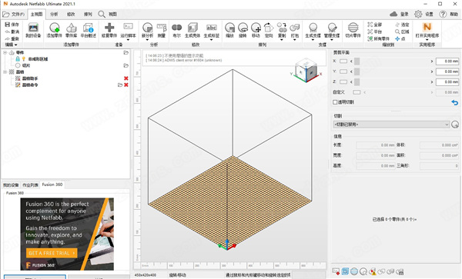Zoom to Region (区域) magnifier
The height and width of the screenshot is (279, 462).
pyautogui.click(x=402, y=32)
